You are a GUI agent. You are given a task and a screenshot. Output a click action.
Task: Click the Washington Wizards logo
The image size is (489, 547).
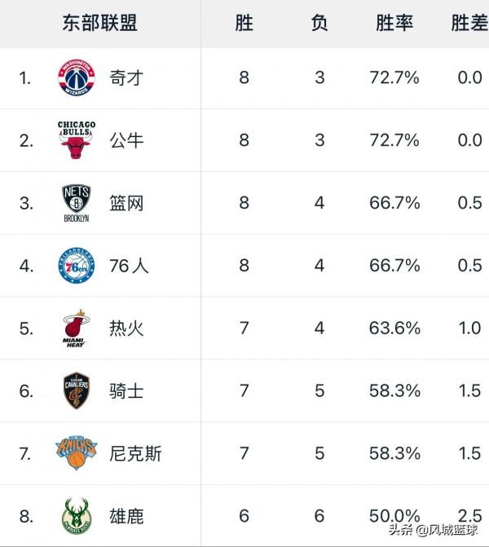[77, 78]
